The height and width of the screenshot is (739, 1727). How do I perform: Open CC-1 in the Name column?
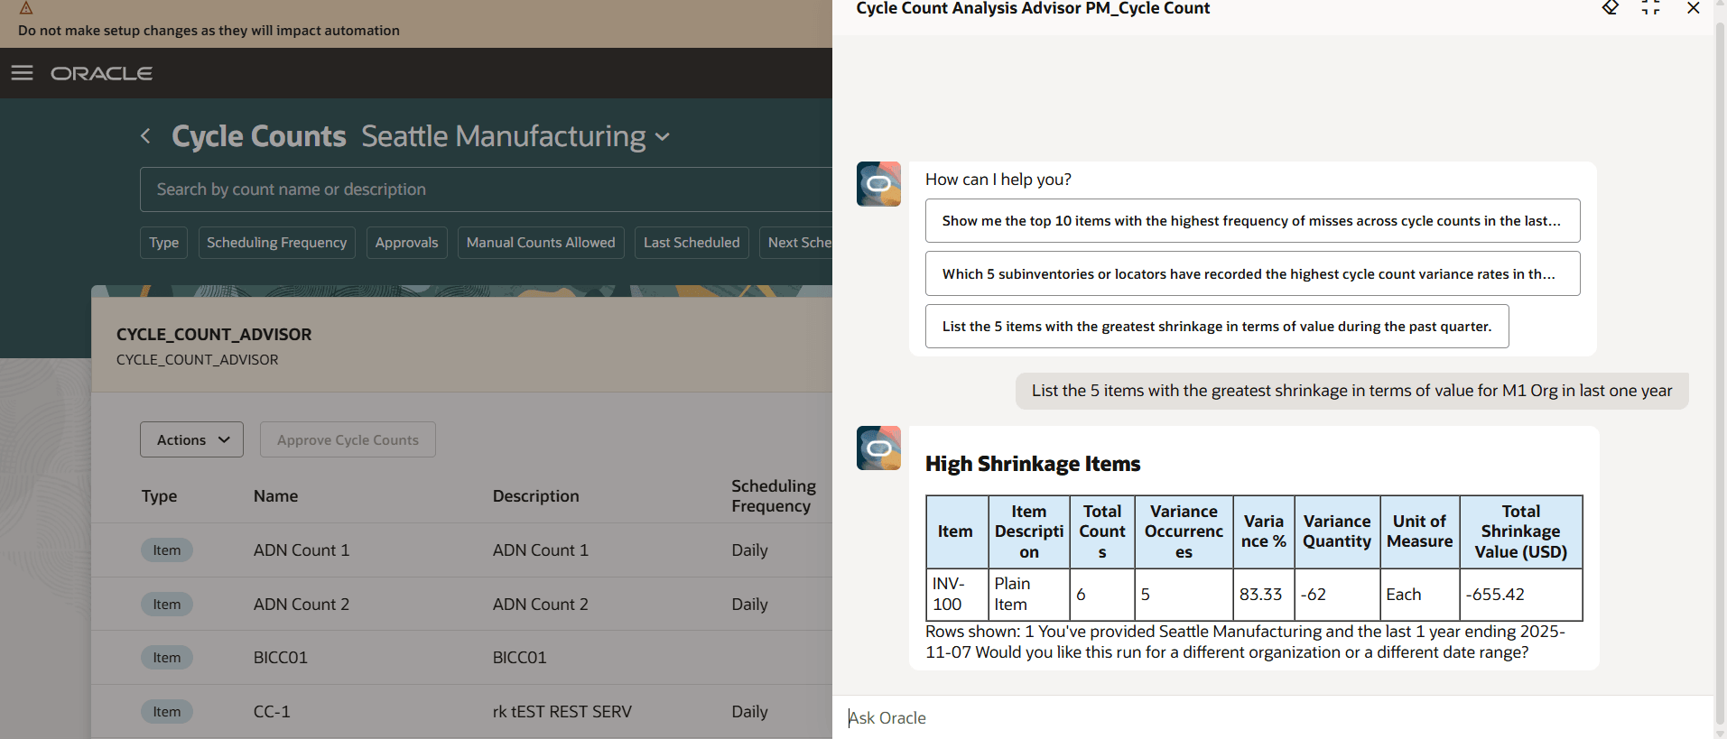pyautogui.click(x=272, y=712)
